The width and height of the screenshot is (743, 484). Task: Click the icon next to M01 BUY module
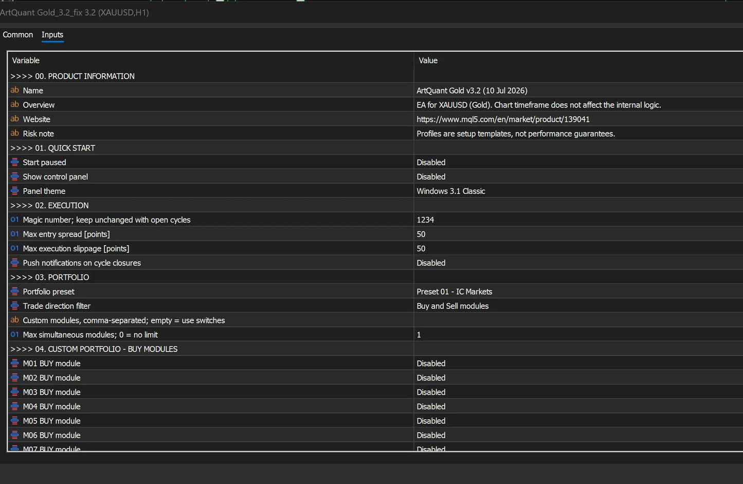14,363
